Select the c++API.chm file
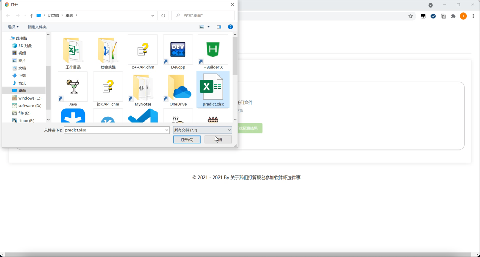The image size is (480, 257). click(143, 52)
